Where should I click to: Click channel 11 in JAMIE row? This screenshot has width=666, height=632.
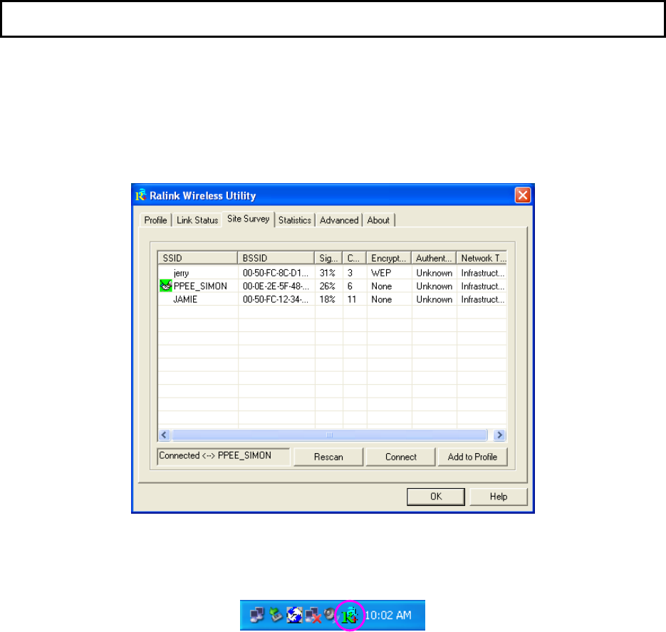pyautogui.click(x=351, y=299)
